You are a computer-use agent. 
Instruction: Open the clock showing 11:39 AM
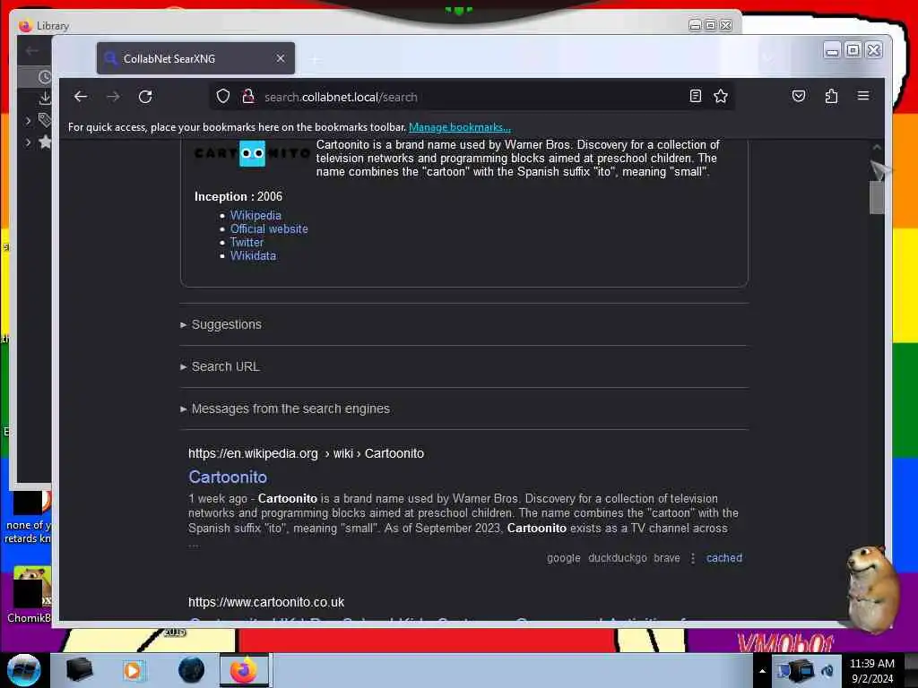[x=871, y=670]
